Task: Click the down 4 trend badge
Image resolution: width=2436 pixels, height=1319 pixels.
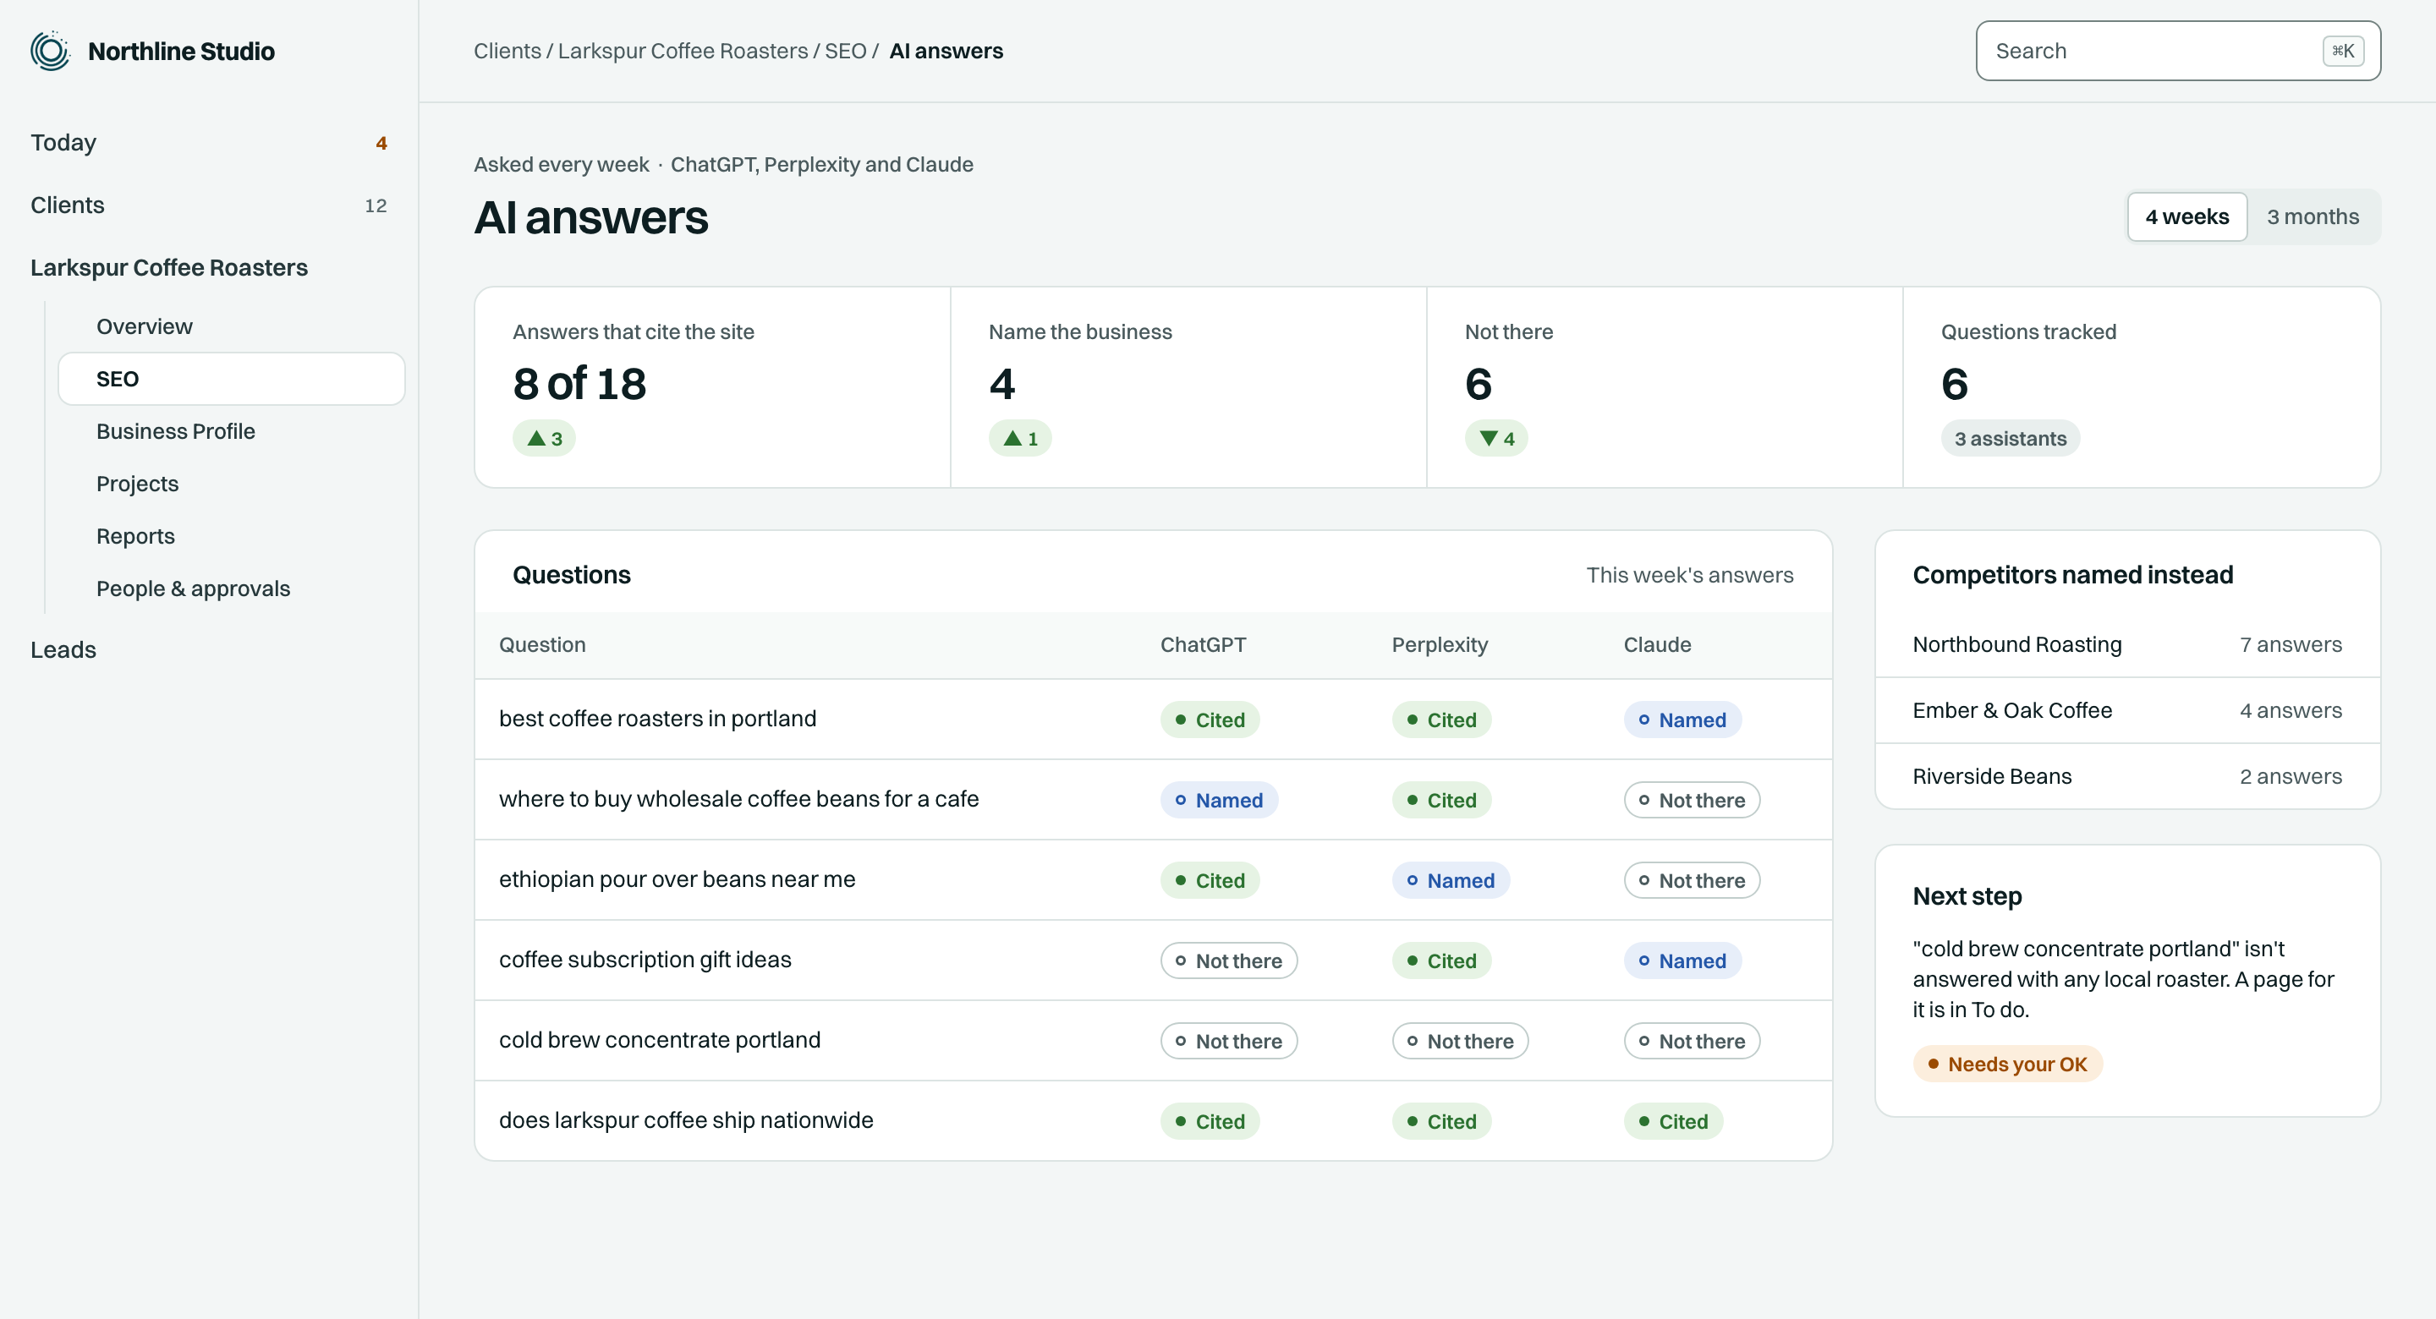Action: pos(1496,439)
